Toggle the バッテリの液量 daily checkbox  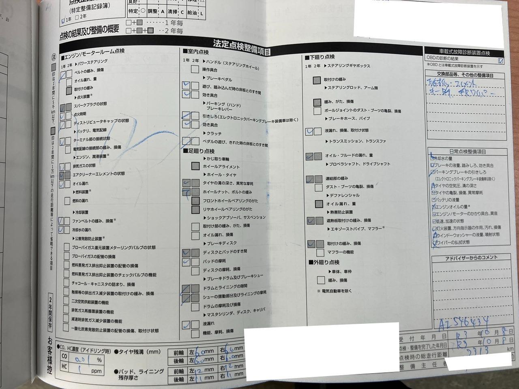coord(434,200)
